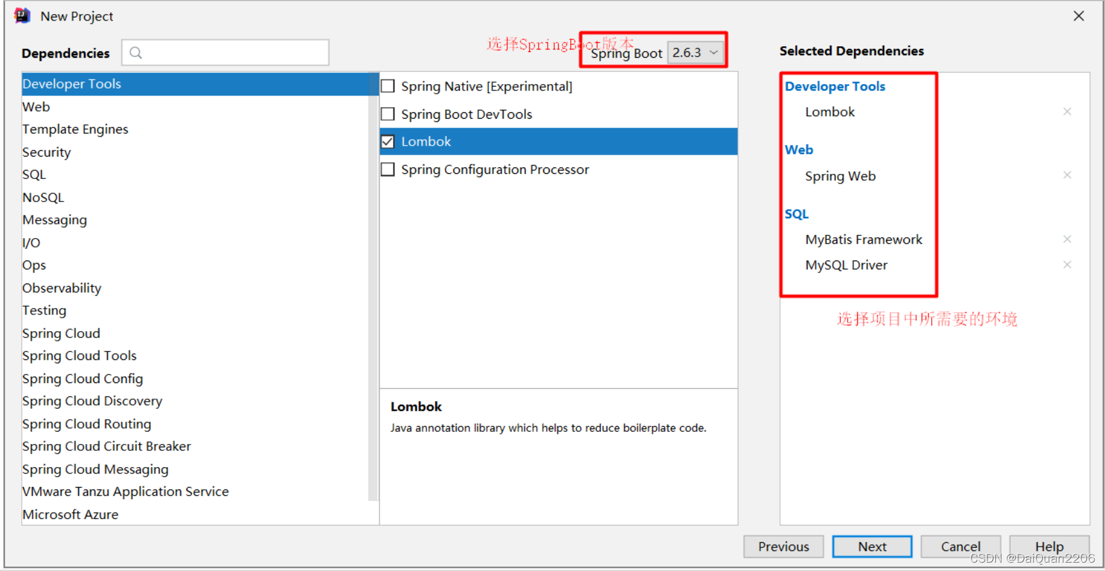Close the New Project dialog
Screen dimensions: 1105x571
pyautogui.click(x=1079, y=16)
